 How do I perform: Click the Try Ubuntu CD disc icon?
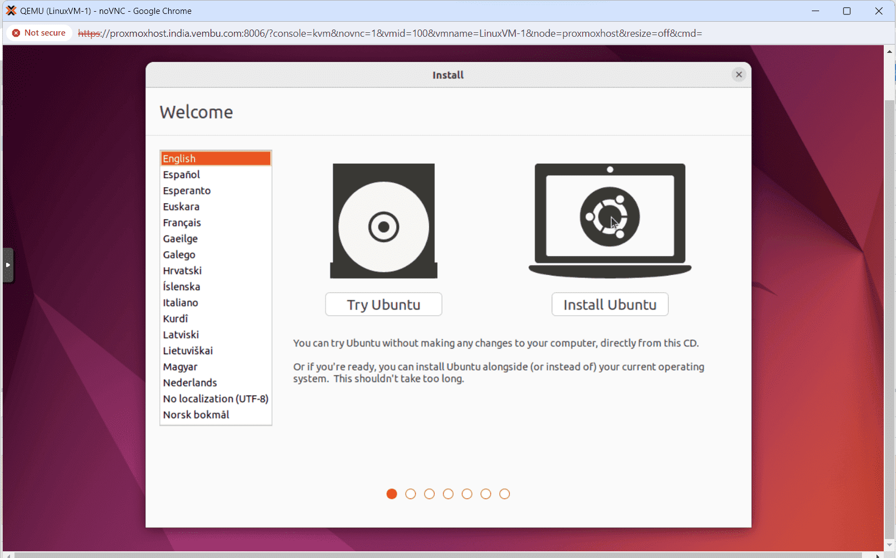coord(384,221)
